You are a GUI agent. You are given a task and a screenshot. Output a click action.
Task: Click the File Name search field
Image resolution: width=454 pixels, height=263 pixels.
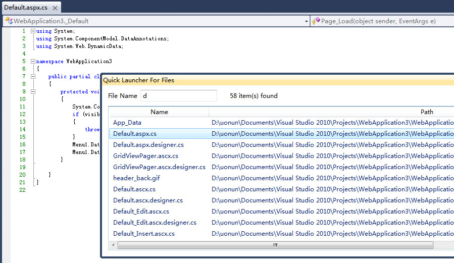click(x=179, y=96)
